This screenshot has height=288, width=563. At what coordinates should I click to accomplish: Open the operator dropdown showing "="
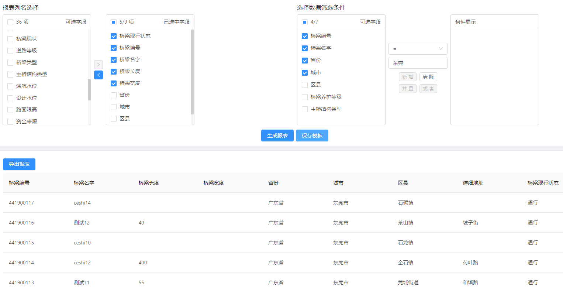(x=418, y=49)
